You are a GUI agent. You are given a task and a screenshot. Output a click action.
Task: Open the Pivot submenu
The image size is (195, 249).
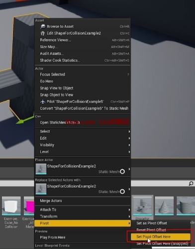tap(83, 223)
